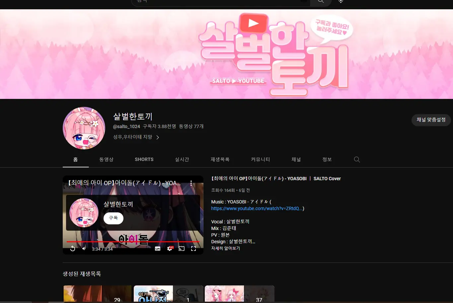Open the playlist thumbnail showing 37 videos
Screen dimensions: 453x303
[x=239, y=293]
